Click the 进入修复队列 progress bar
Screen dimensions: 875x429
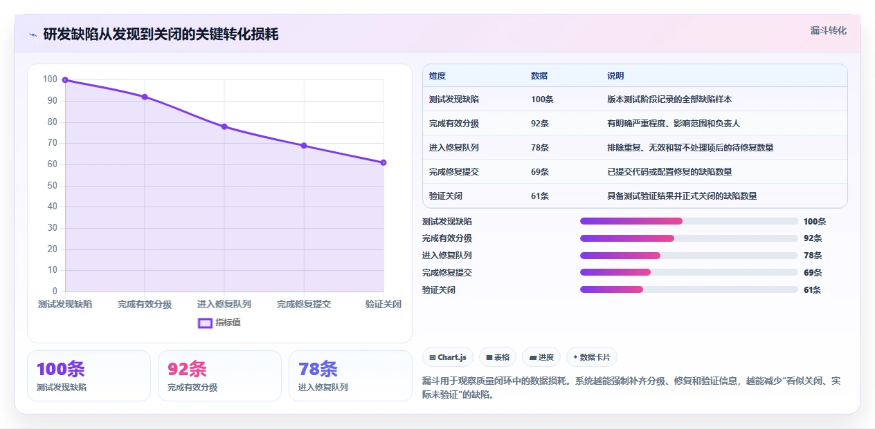[689, 256]
